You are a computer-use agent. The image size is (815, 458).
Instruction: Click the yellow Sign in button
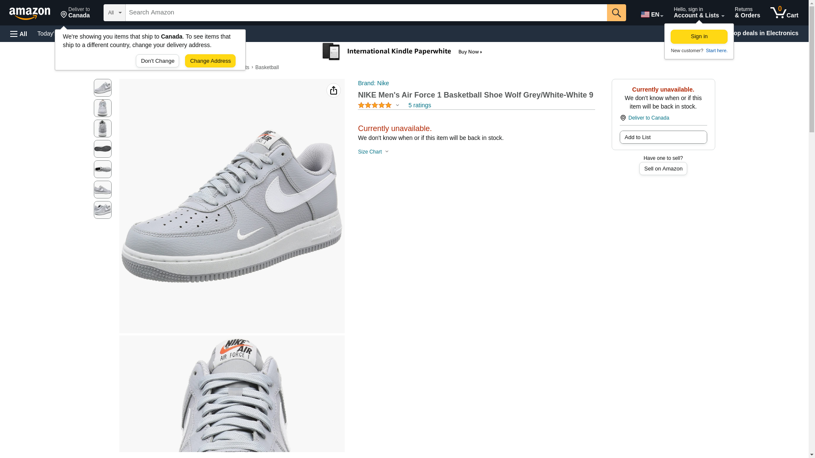tap(699, 36)
